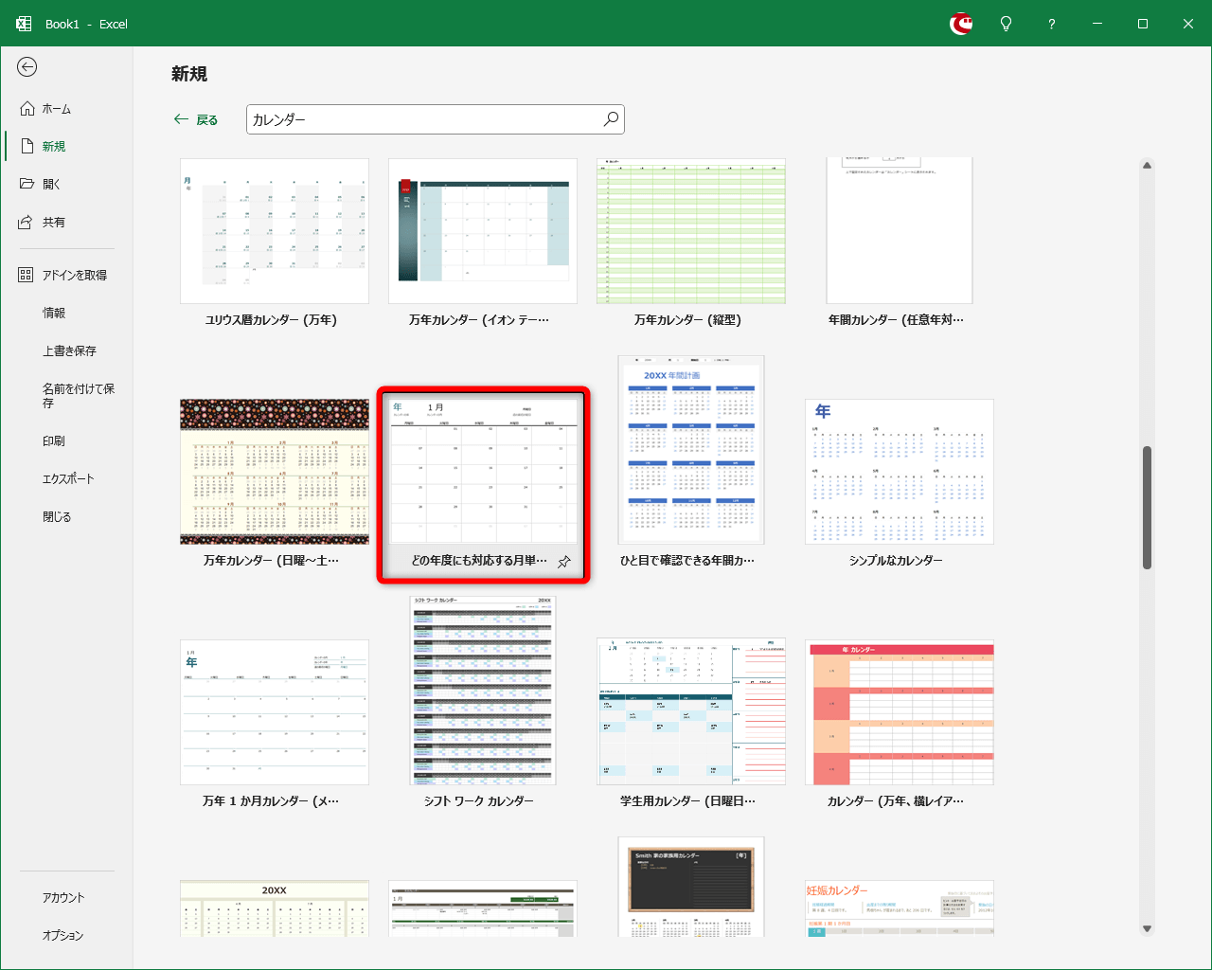Click the 共有 share icon
This screenshot has width=1212, height=970.
pos(27,223)
